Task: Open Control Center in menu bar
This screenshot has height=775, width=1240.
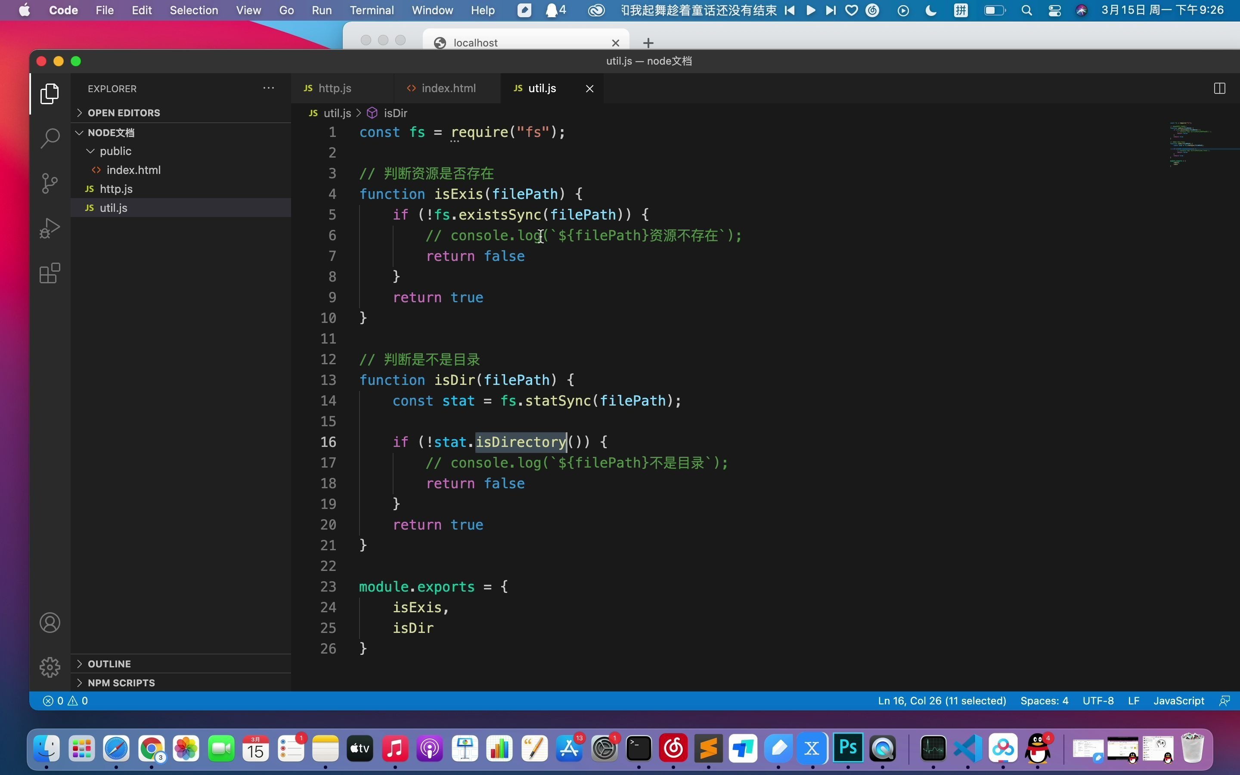Action: click(1054, 10)
